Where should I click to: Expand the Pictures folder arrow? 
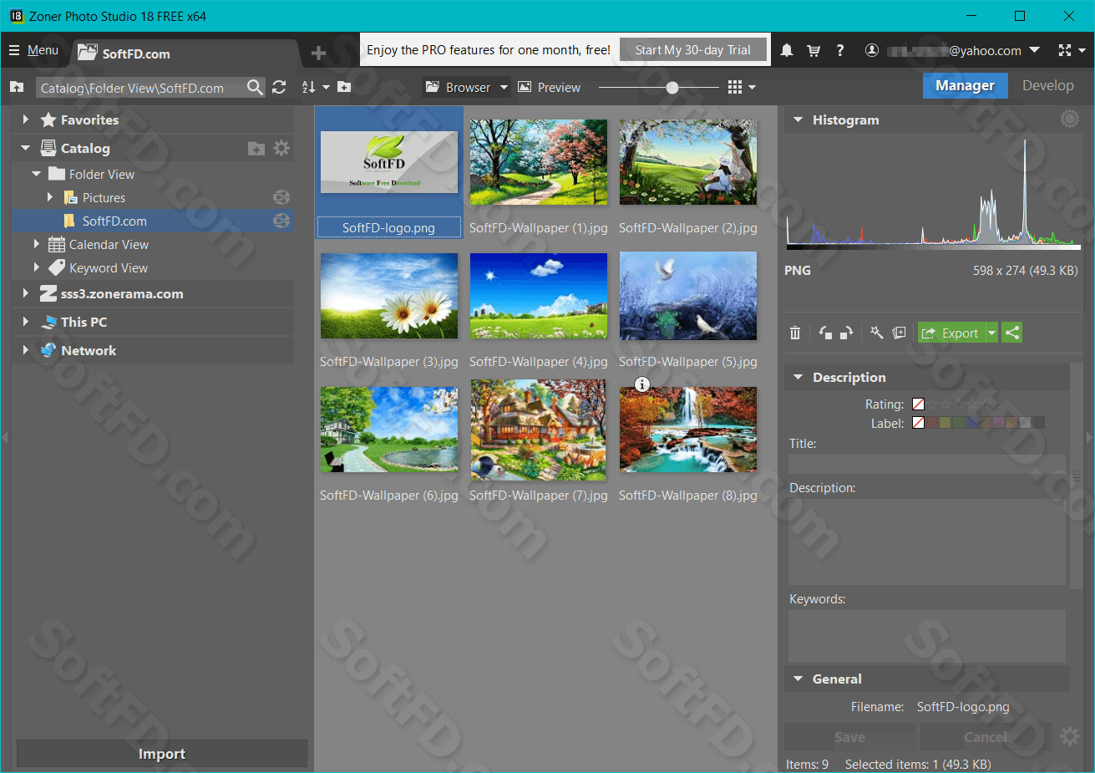[50, 197]
